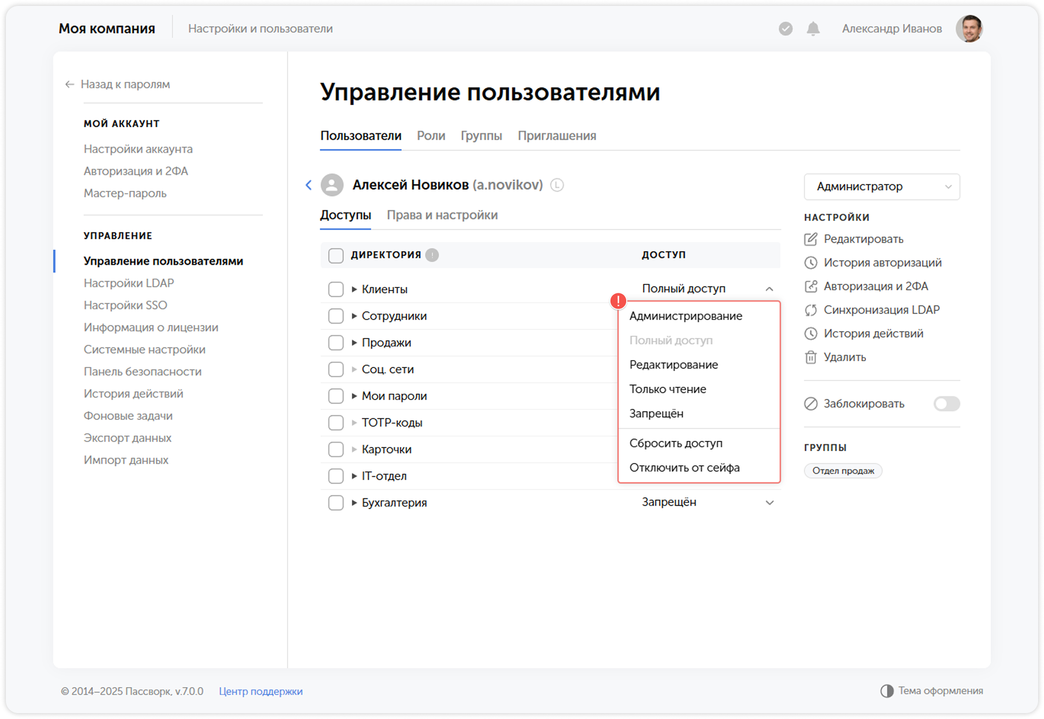The height and width of the screenshot is (719, 1044).
Task: Open Панель безопасности in sidebar
Action: [x=143, y=372]
